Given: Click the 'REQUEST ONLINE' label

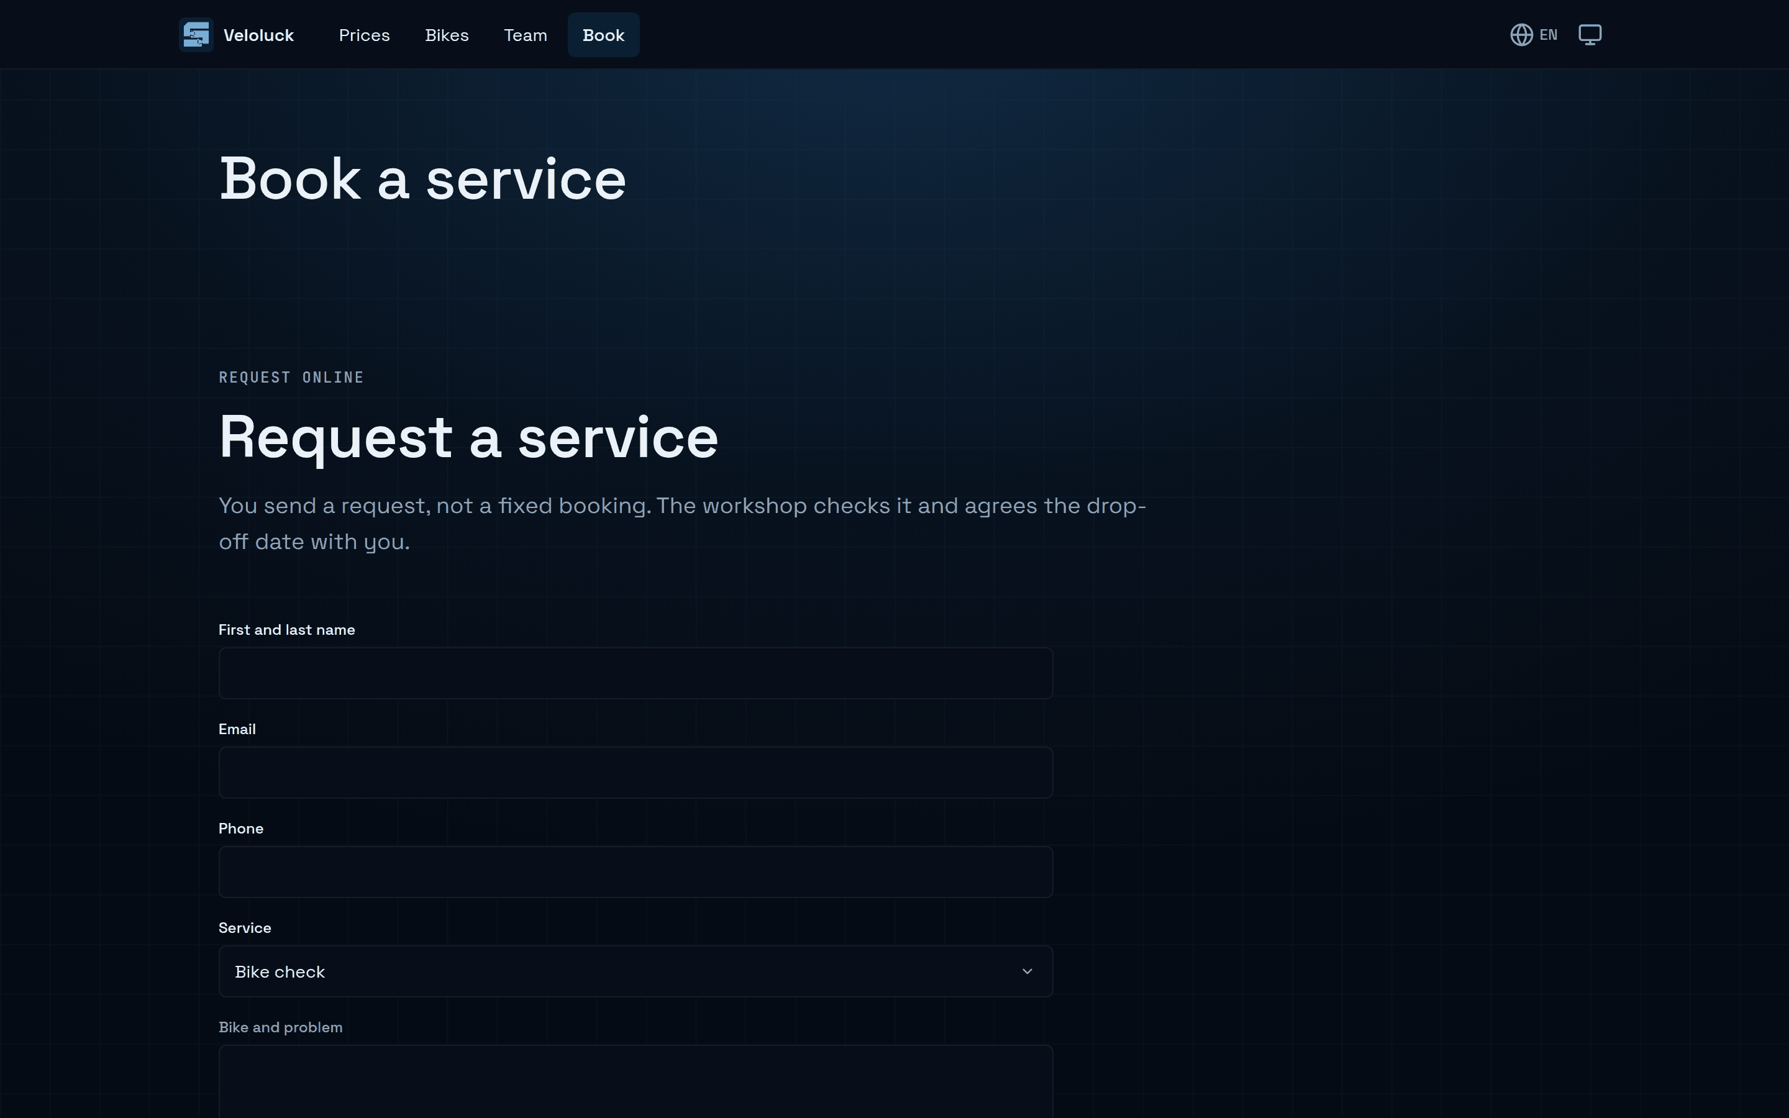Looking at the screenshot, I should (x=291, y=378).
